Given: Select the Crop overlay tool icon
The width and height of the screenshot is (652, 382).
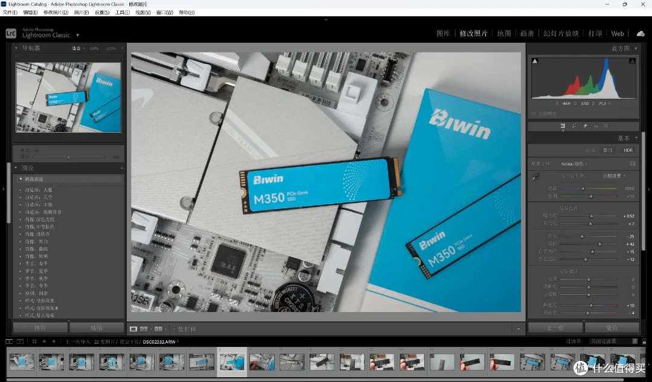Looking at the screenshot, I should 574,126.
